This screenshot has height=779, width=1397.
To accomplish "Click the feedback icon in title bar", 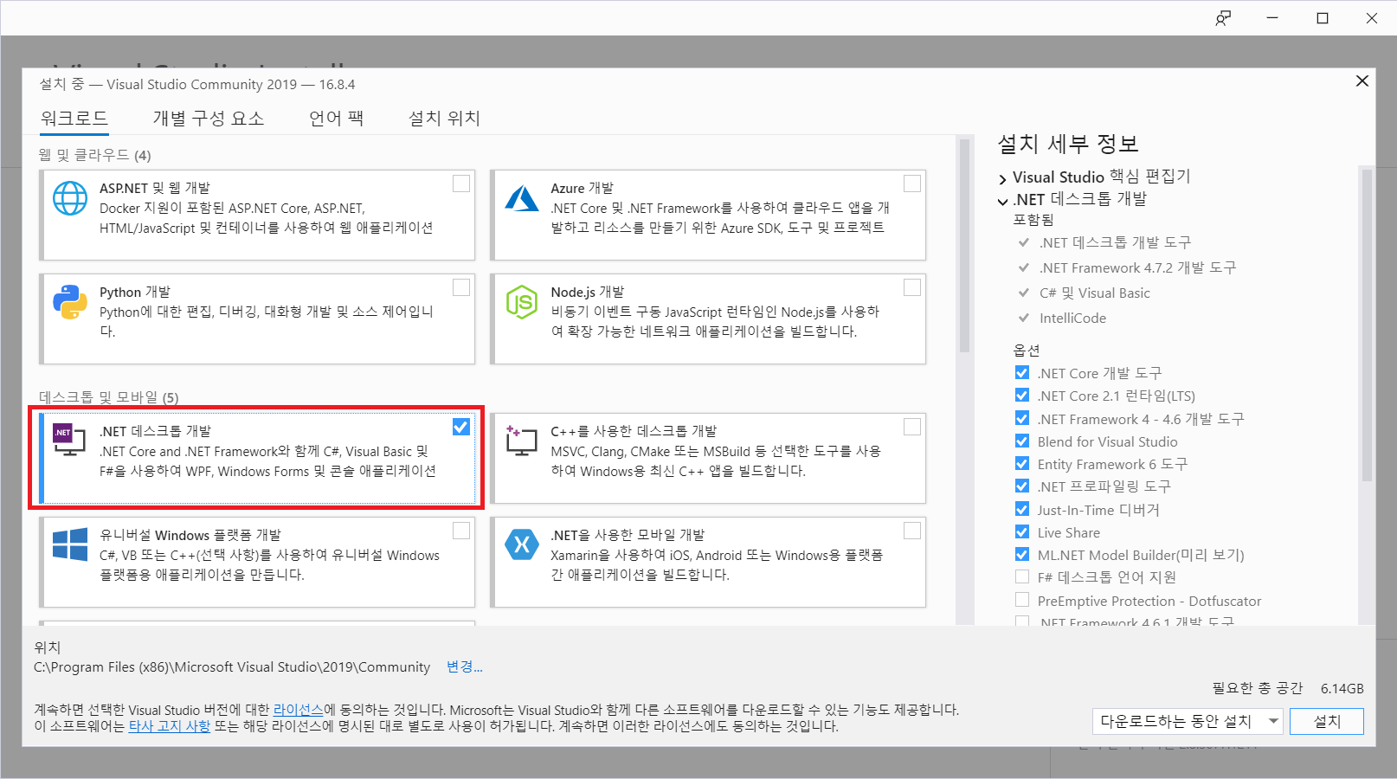I will [x=1223, y=18].
